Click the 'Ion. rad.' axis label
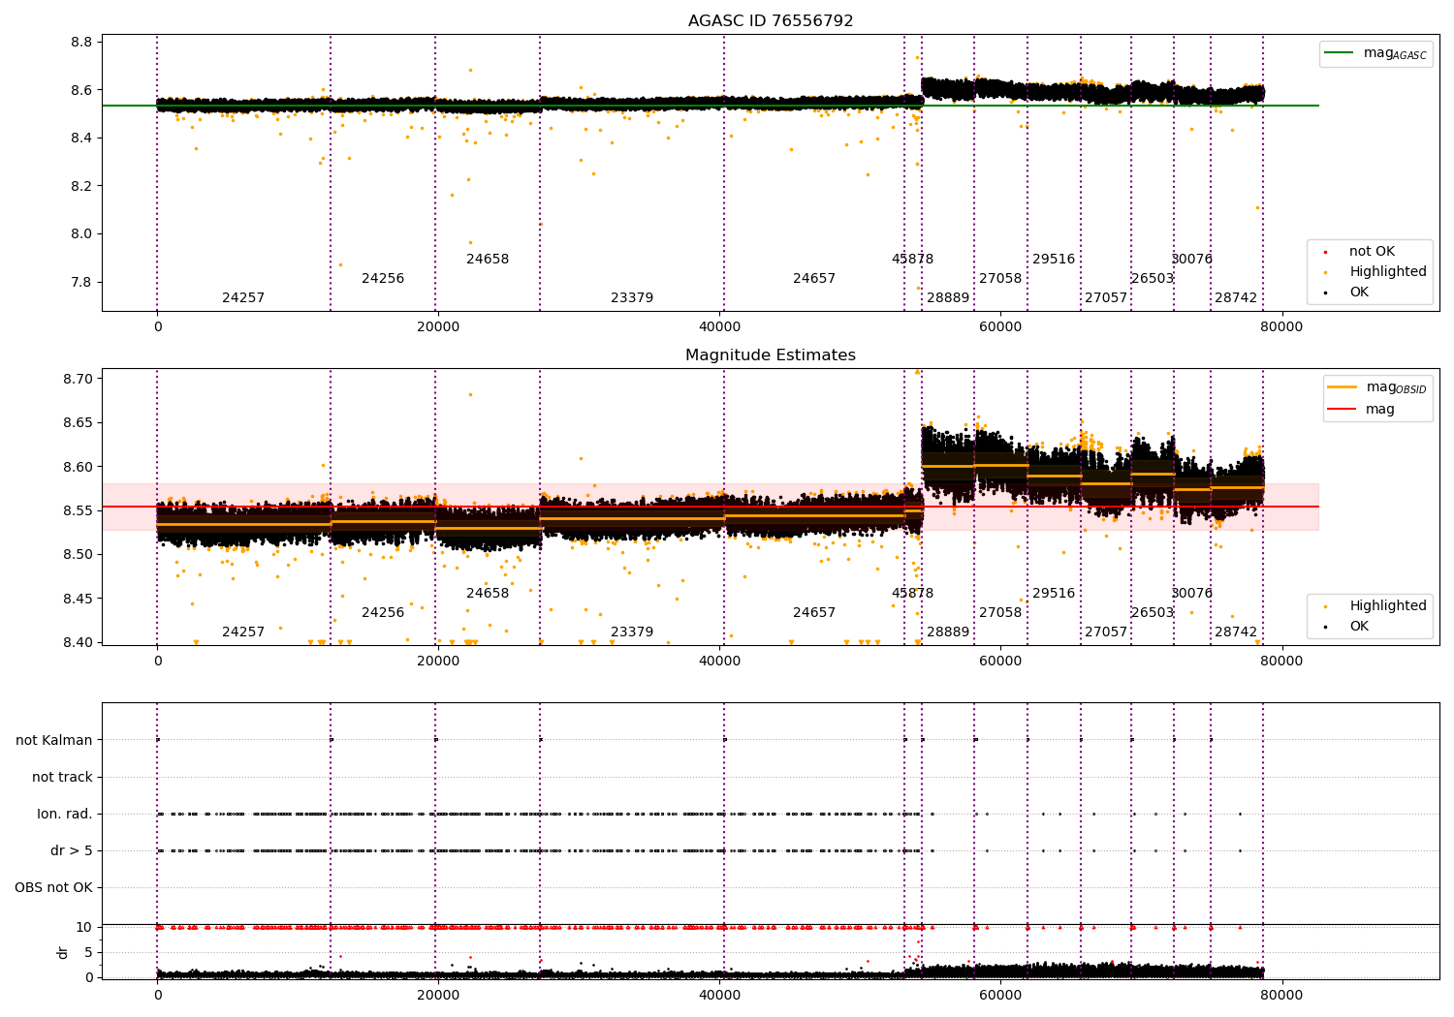 point(65,814)
